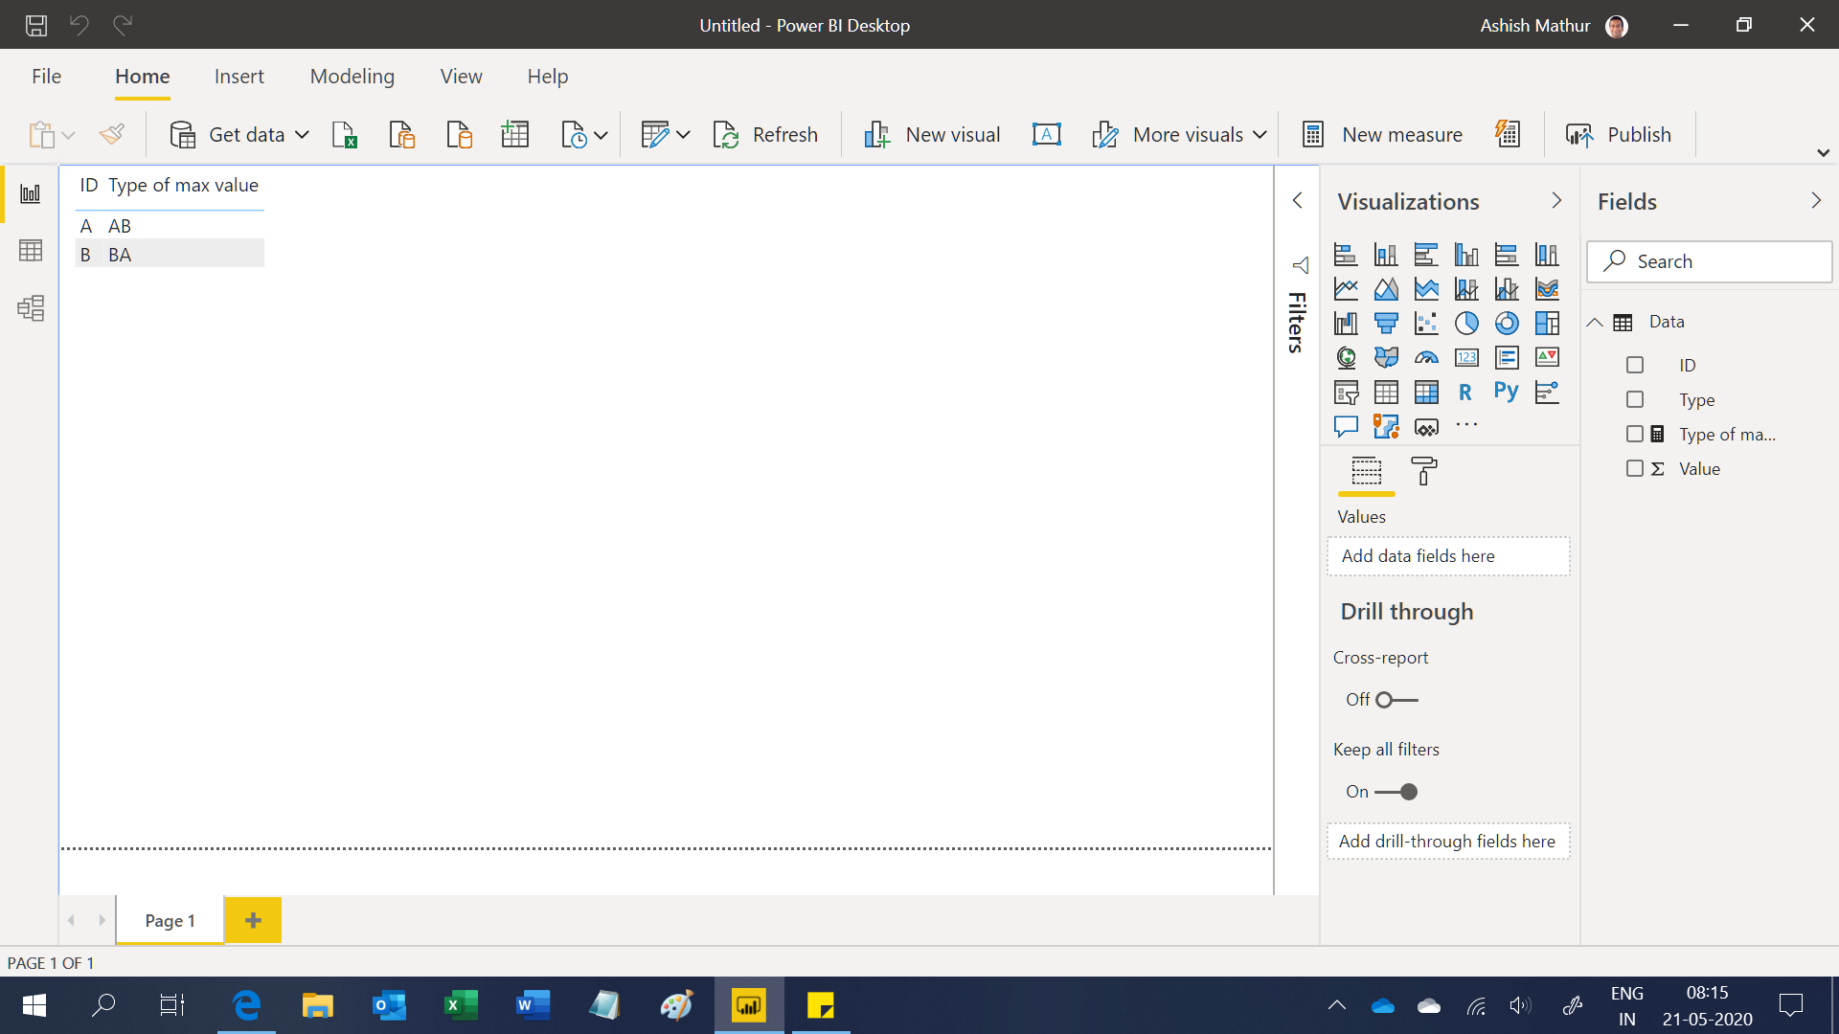Select the line chart visualization
Viewport: 1839px width, 1034px height.
[1346, 289]
